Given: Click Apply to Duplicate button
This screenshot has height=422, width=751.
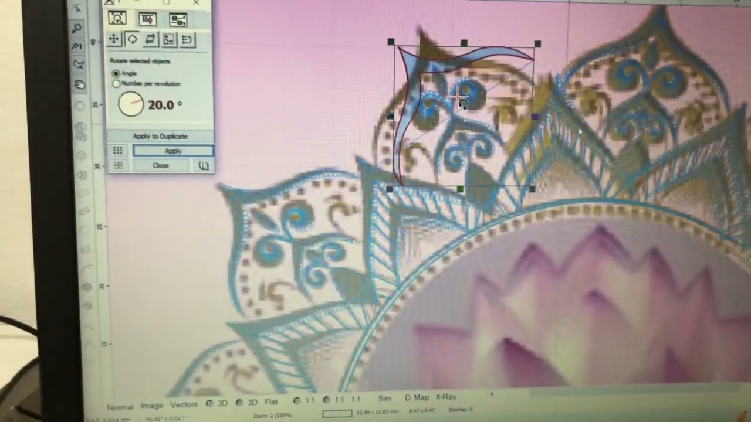Looking at the screenshot, I should pos(160,136).
